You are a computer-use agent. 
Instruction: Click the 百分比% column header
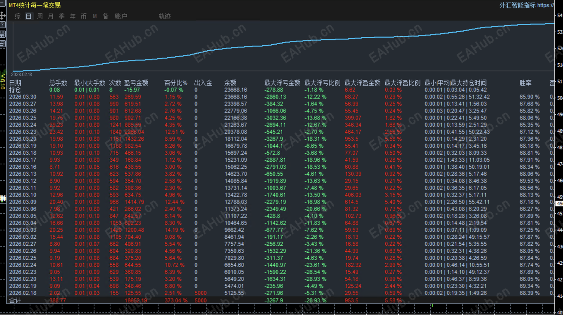pyautogui.click(x=176, y=83)
